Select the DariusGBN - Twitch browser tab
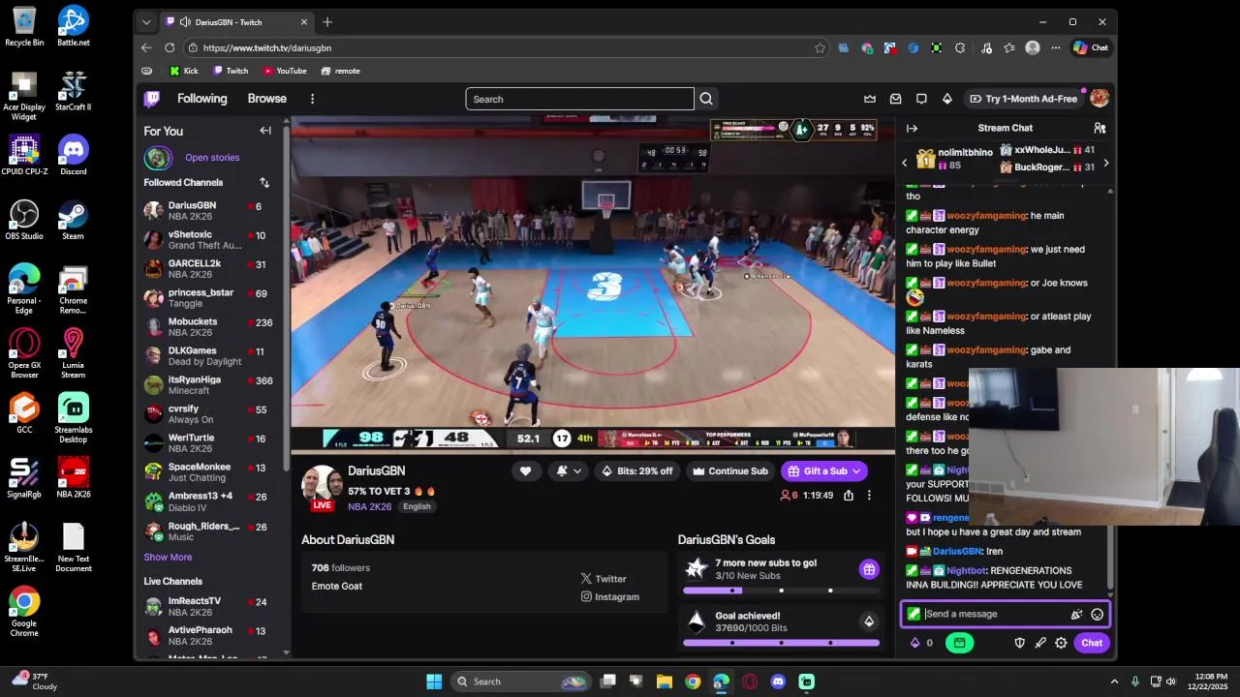 pos(237,22)
